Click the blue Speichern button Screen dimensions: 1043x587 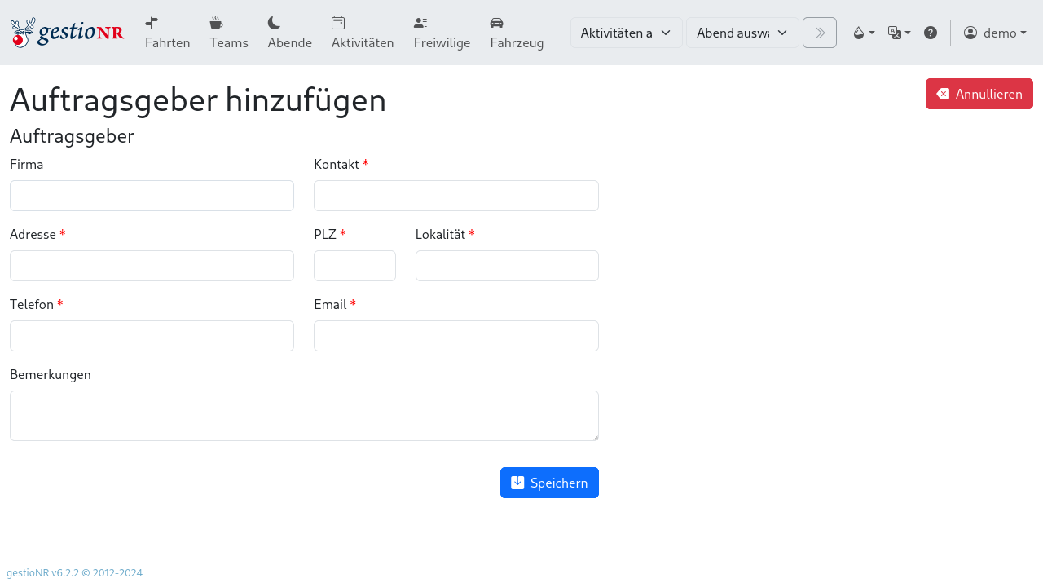[549, 483]
